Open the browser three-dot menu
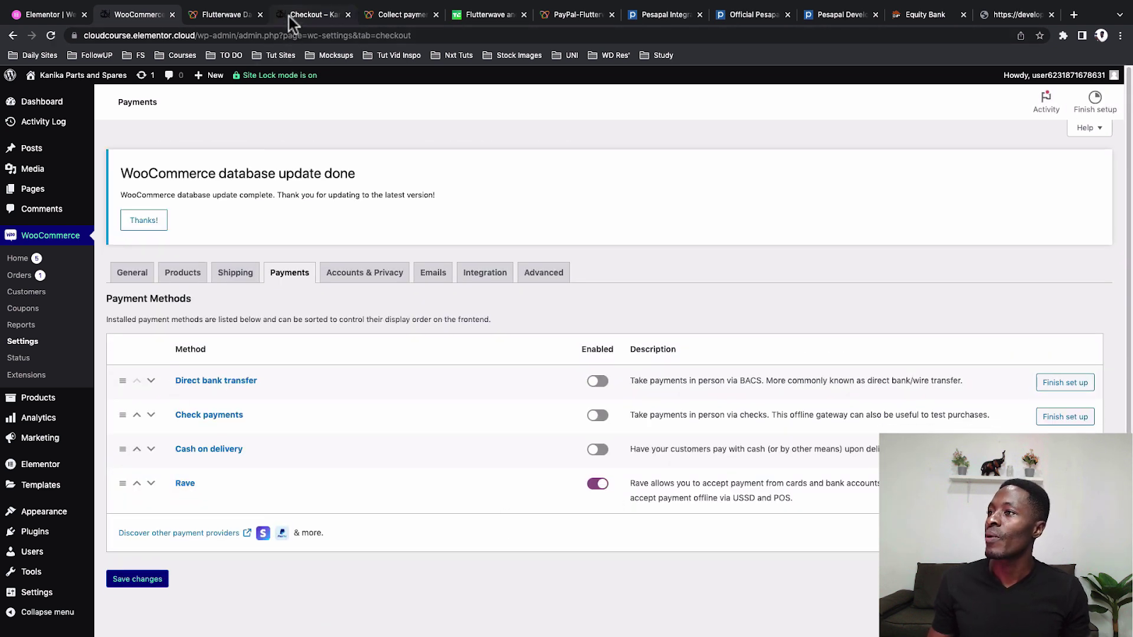The image size is (1133, 637). [x=1120, y=35]
